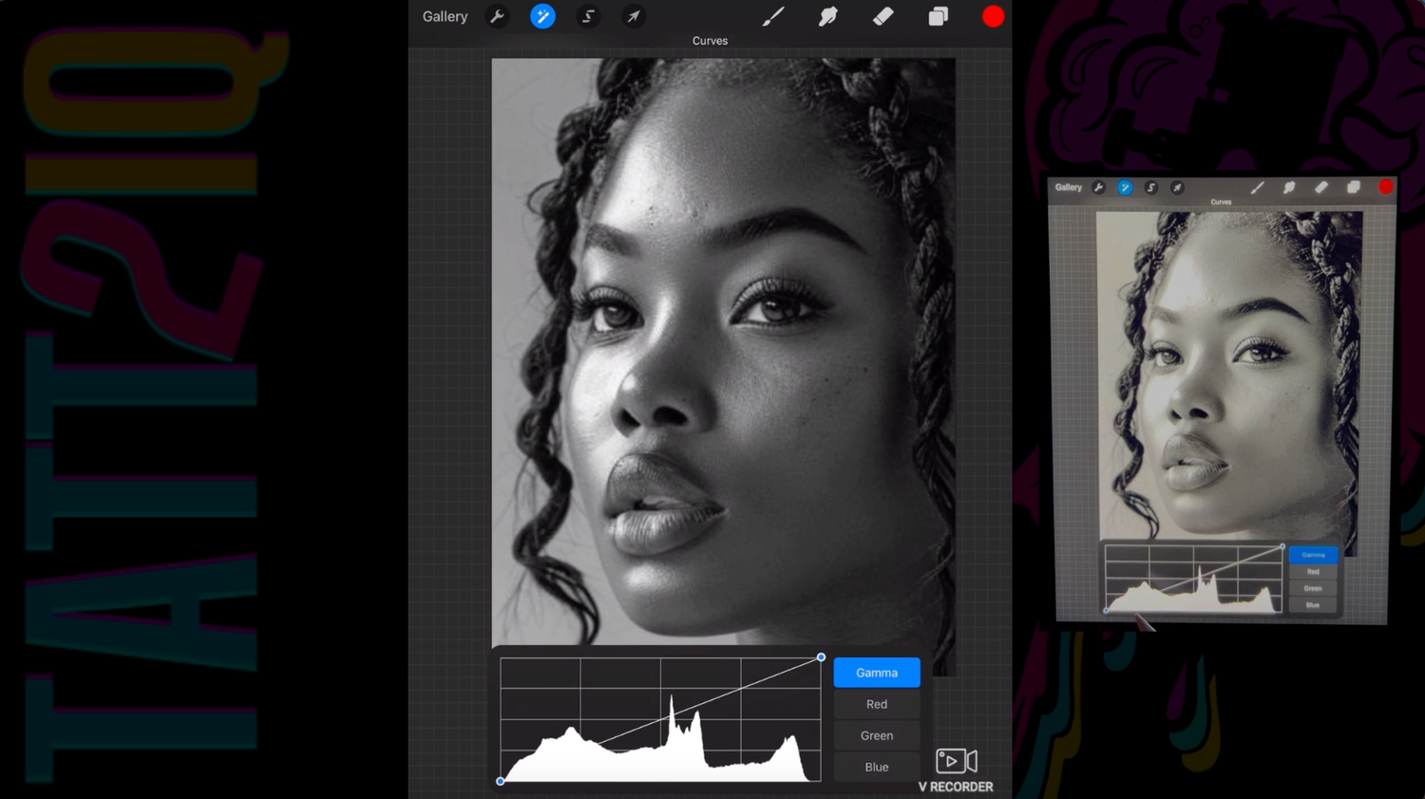Open the red color swatch in small preview window

coord(1386,187)
